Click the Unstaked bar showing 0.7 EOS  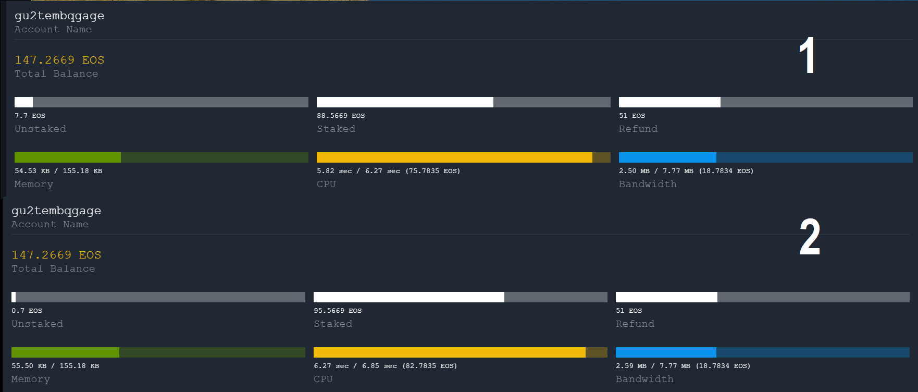pyautogui.click(x=158, y=297)
